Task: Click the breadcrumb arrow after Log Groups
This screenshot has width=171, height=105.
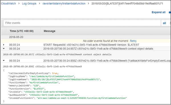Action: coord(39,4)
